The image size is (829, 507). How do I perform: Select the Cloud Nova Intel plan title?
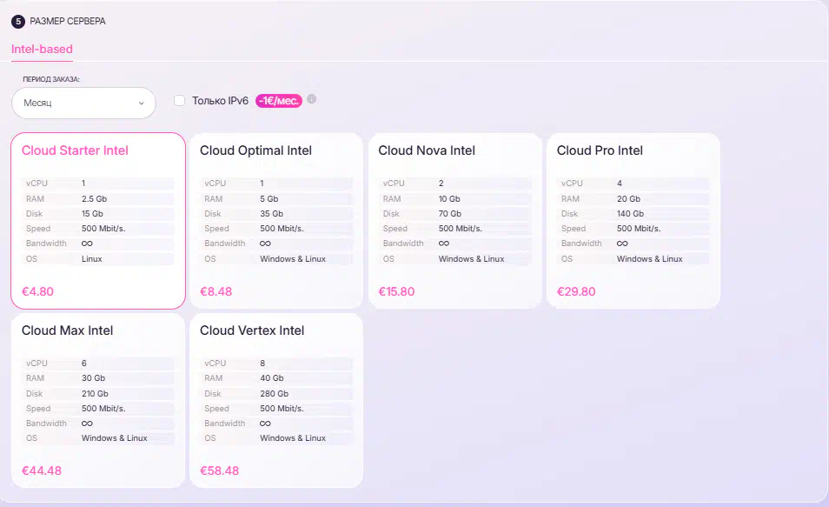pyautogui.click(x=427, y=150)
